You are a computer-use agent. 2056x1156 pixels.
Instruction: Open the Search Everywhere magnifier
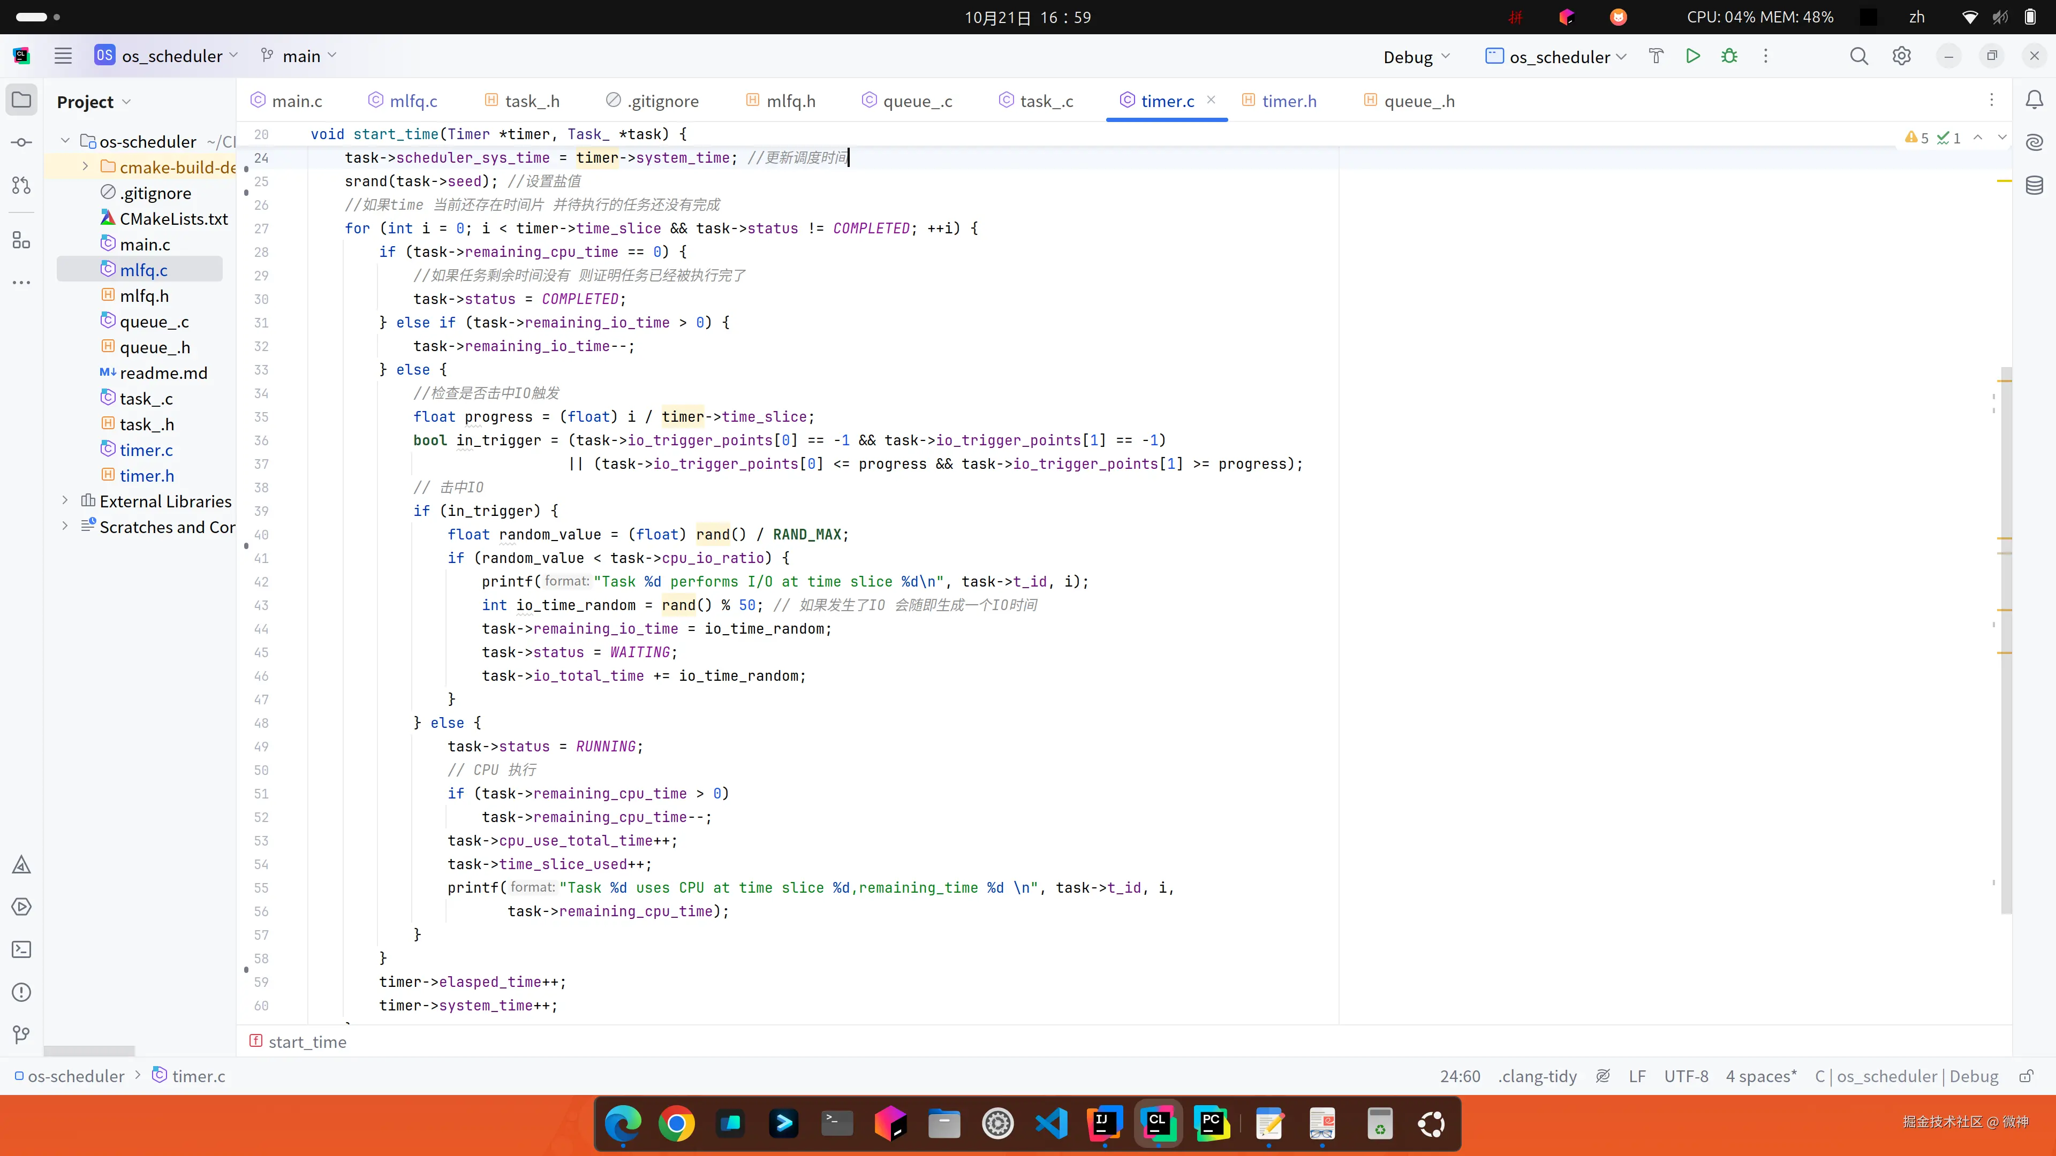tap(1859, 56)
